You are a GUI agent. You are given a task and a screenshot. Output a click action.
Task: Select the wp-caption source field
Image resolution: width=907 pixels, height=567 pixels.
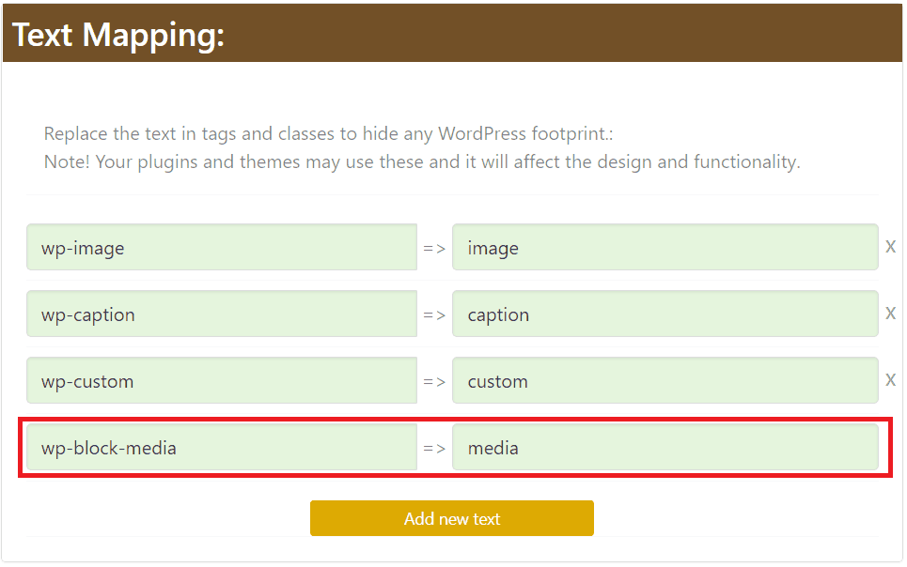point(222,314)
